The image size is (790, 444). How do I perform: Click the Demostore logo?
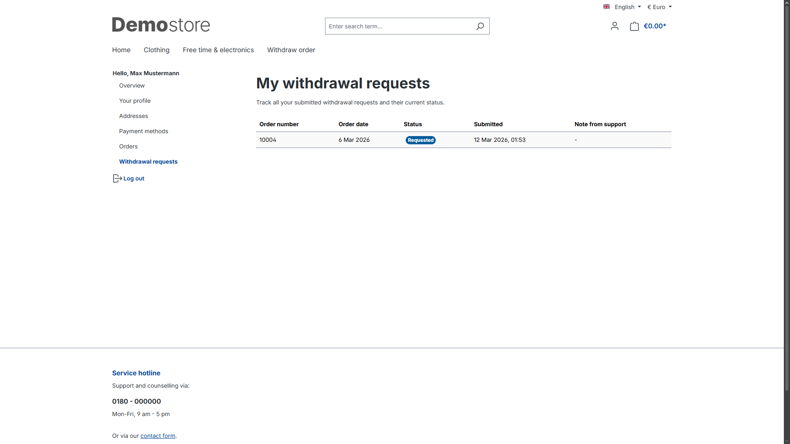point(161,25)
